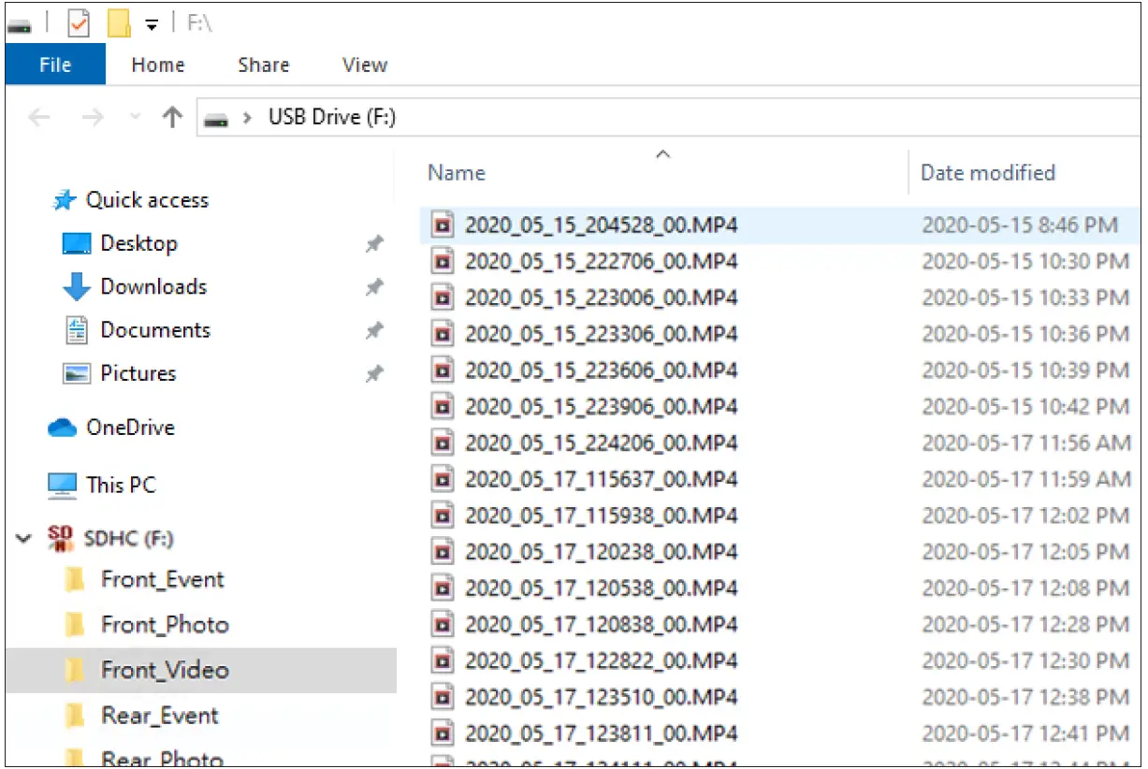1148x769 pixels.
Task: Open the Recent locations dropdown arrow
Action: pos(135,117)
